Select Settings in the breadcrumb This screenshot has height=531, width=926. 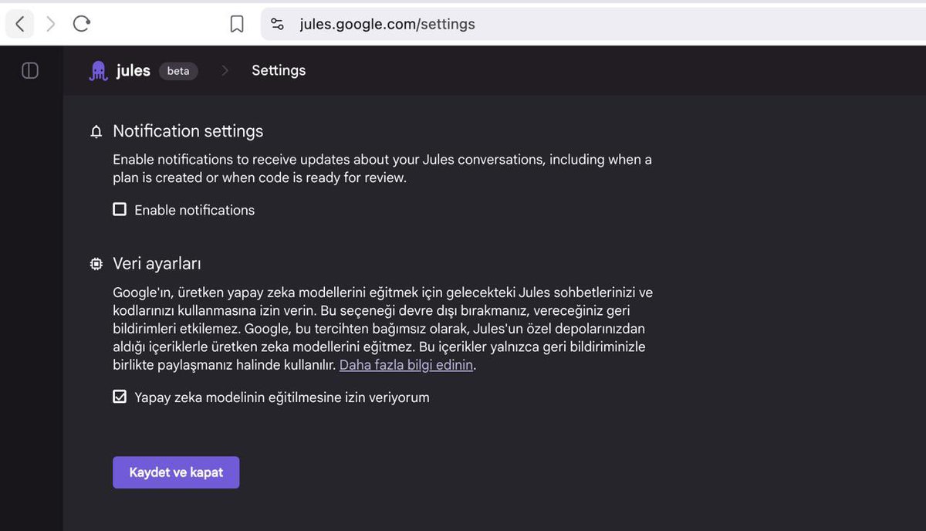(x=279, y=69)
